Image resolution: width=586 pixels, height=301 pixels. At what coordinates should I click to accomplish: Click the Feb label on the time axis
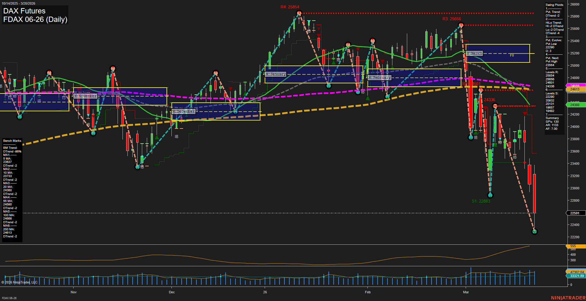tap(367, 292)
